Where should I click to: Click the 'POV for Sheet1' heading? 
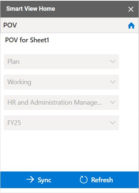click(x=27, y=40)
